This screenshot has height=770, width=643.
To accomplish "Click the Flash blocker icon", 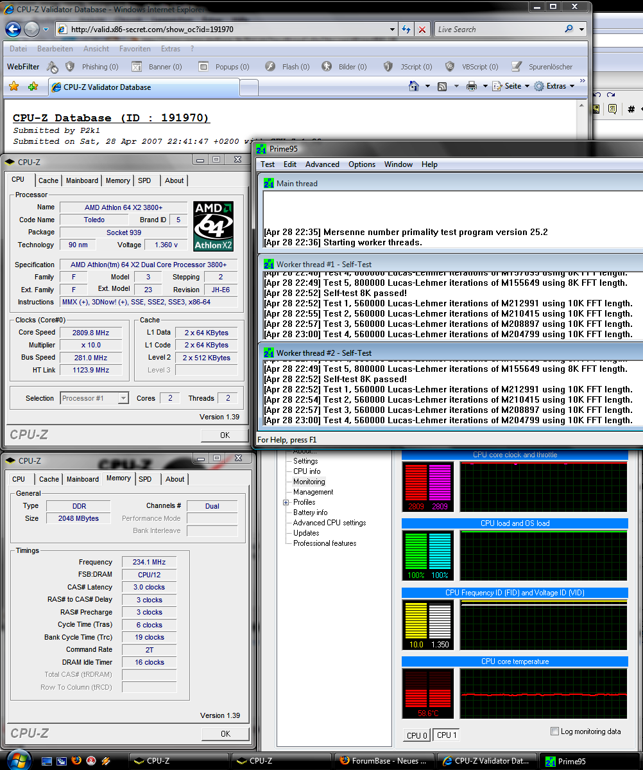I will [x=271, y=66].
